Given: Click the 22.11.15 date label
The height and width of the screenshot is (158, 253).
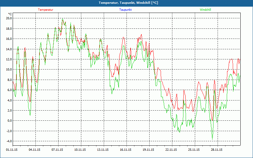Looking at the screenshot, I should (171, 150).
